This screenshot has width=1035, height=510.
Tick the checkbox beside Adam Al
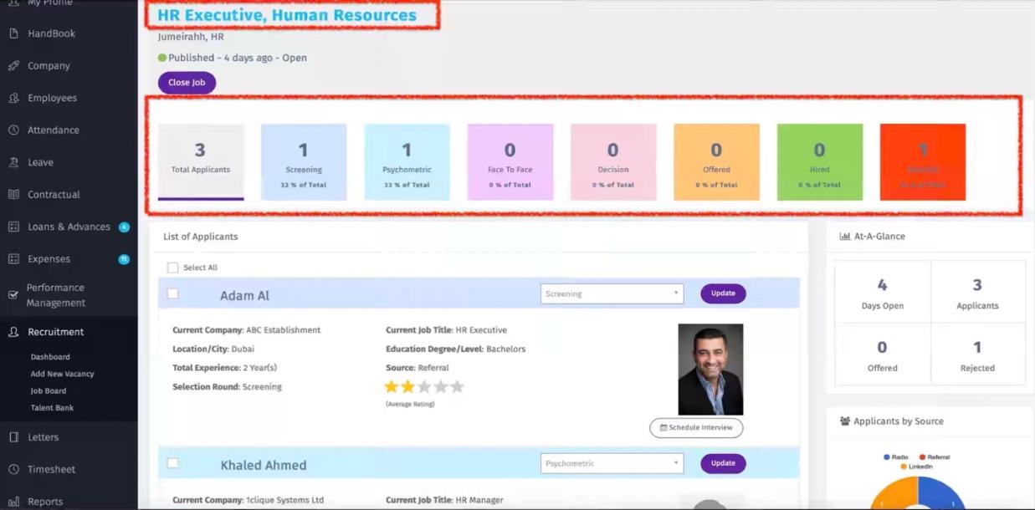(172, 293)
